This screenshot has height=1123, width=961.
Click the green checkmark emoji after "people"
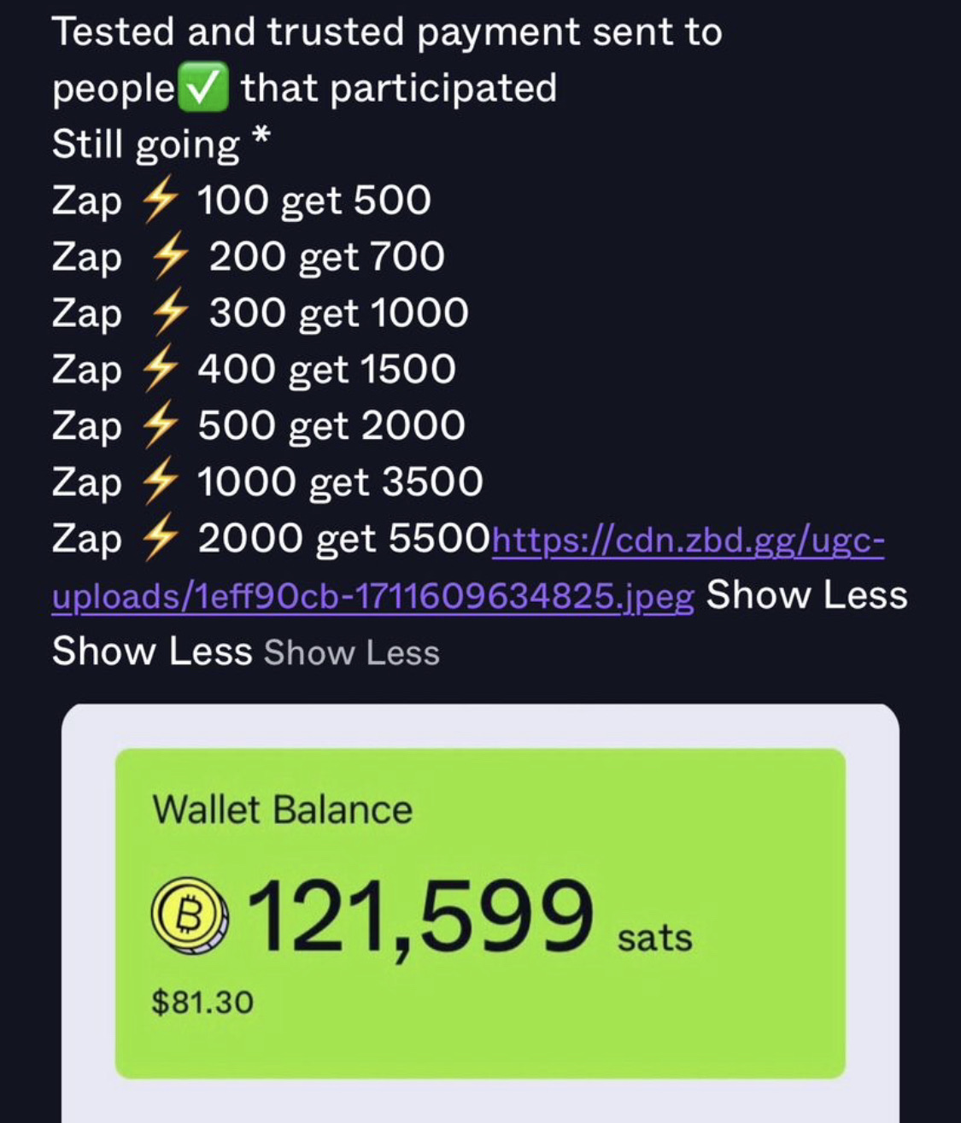tap(202, 89)
